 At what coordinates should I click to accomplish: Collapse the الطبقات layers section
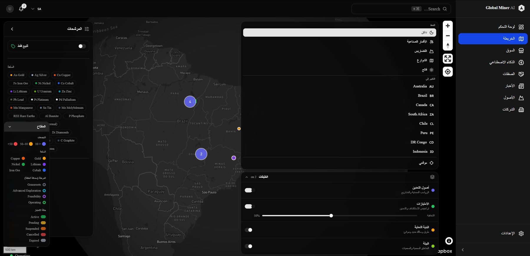247,177
